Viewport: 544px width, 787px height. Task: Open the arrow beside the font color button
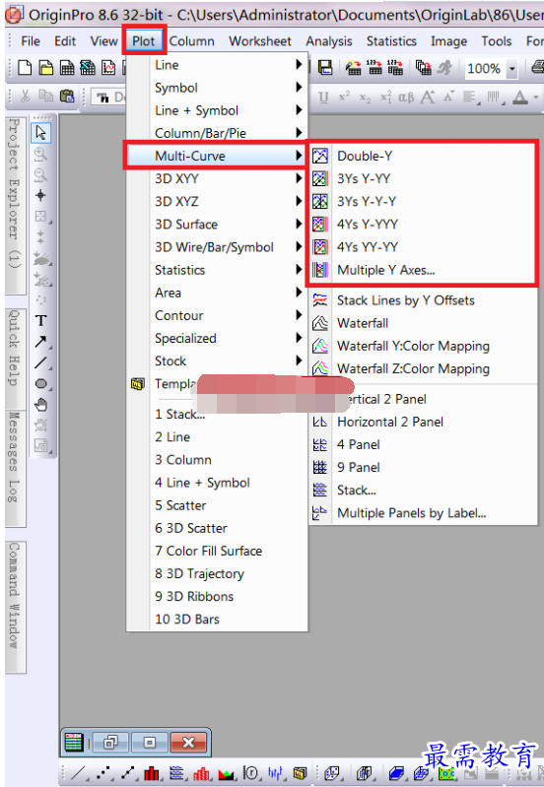536,97
